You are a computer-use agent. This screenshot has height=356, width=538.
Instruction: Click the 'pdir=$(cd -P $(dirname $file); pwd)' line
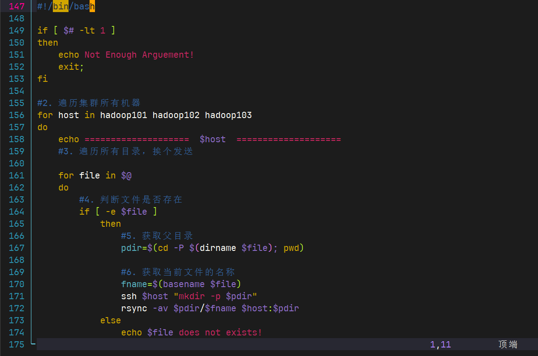[x=213, y=248]
